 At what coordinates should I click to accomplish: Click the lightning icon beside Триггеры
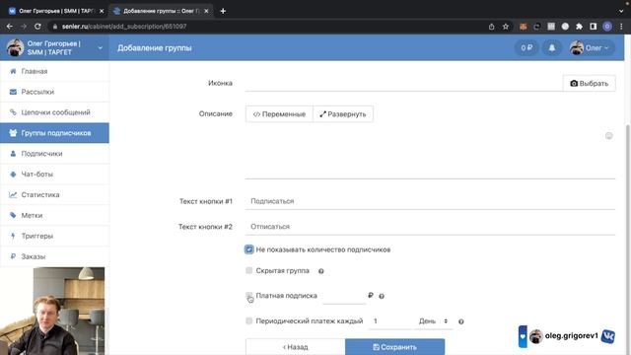tap(13, 236)
